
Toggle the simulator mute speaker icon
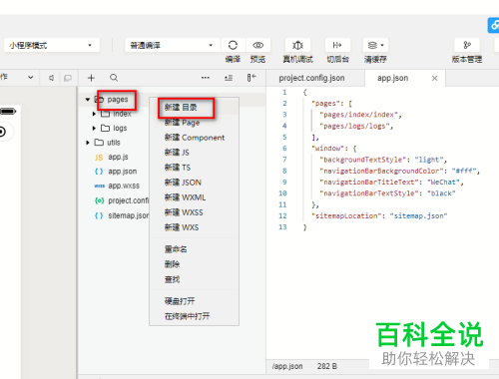(x=51, y=78)
